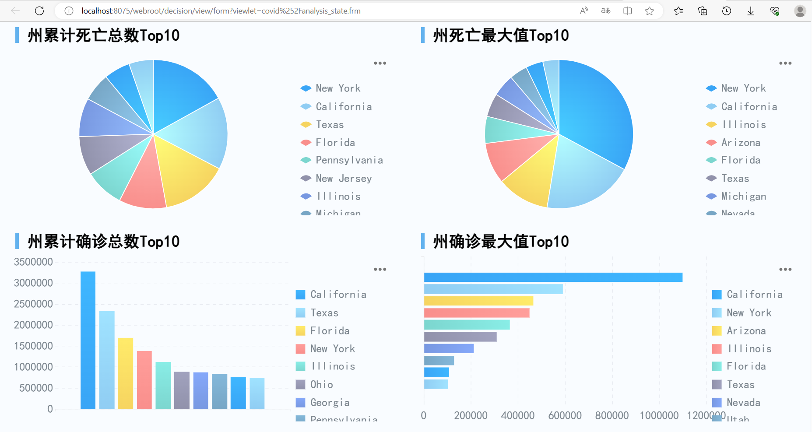Click the red New York column bar

144,380
